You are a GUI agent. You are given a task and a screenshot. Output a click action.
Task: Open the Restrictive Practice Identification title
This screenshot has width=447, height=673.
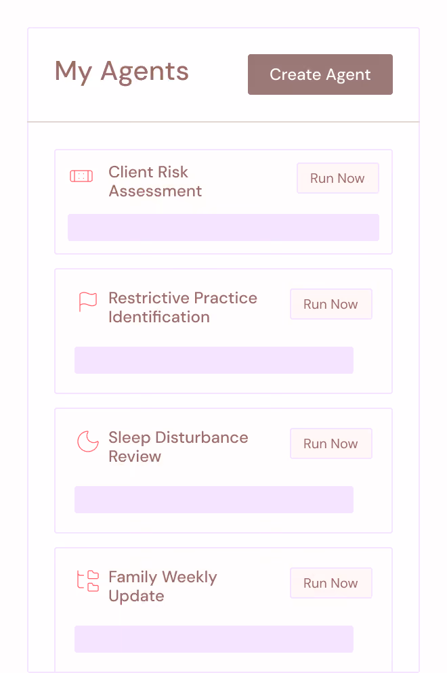182,307
